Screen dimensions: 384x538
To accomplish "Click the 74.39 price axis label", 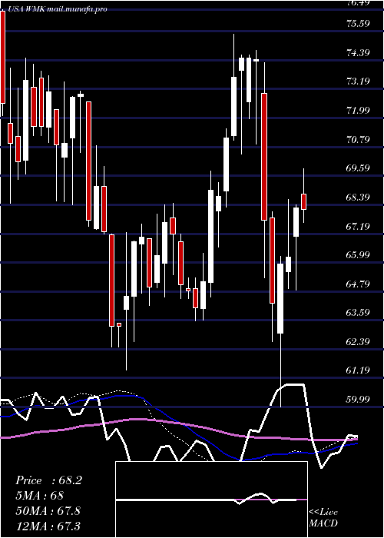I will point(359,52).
